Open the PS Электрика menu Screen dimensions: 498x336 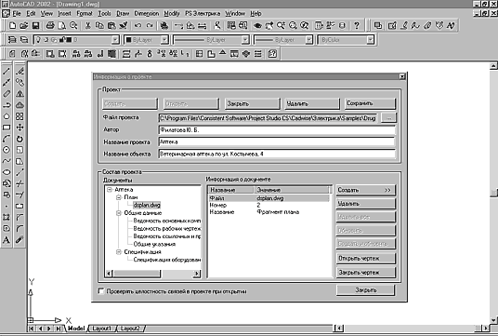[203, 14]
